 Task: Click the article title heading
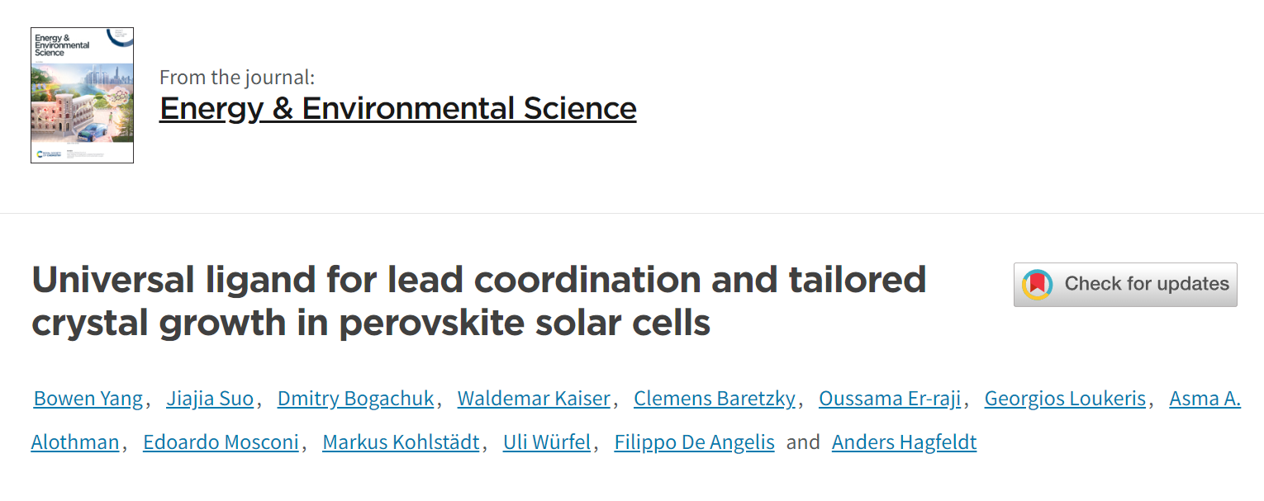(478, 302)
